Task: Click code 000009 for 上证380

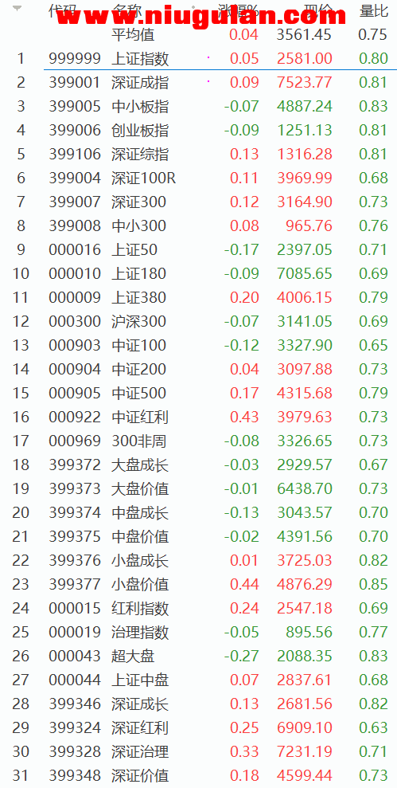Action: [75, 297]
